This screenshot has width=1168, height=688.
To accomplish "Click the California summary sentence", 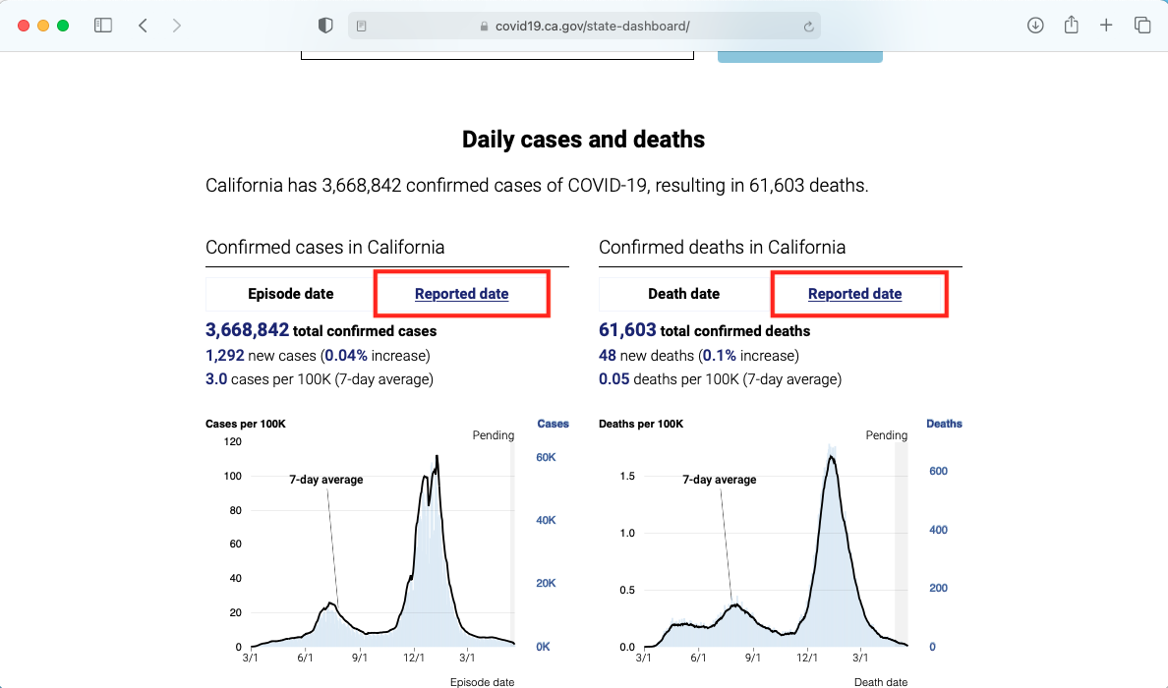I will click(537, 186).
